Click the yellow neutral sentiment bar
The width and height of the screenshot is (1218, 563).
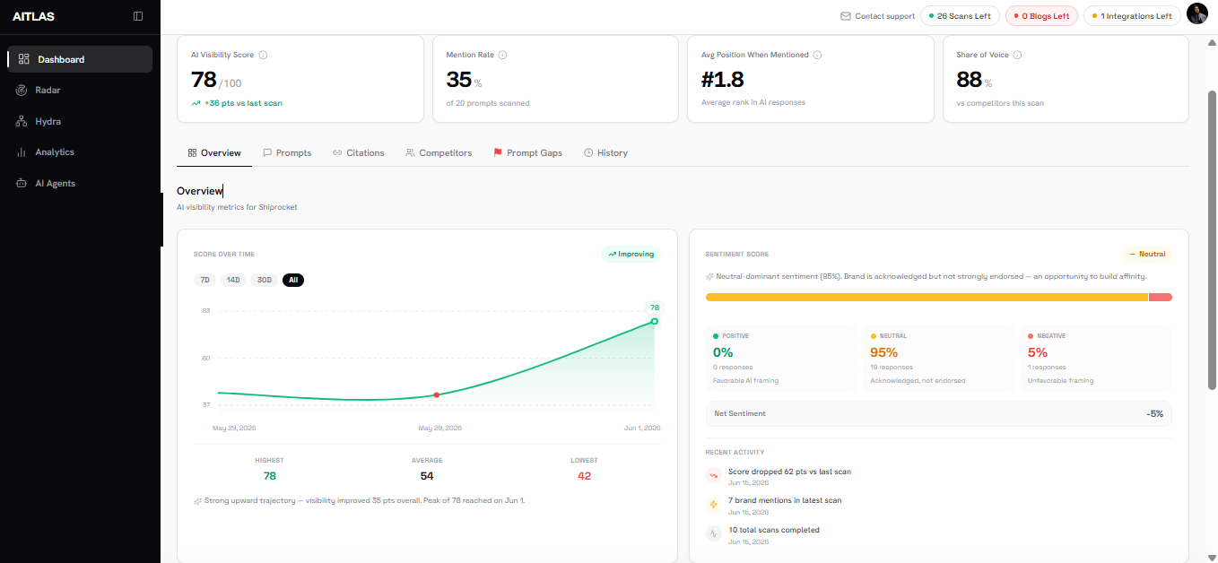click(x=927, y=297)
